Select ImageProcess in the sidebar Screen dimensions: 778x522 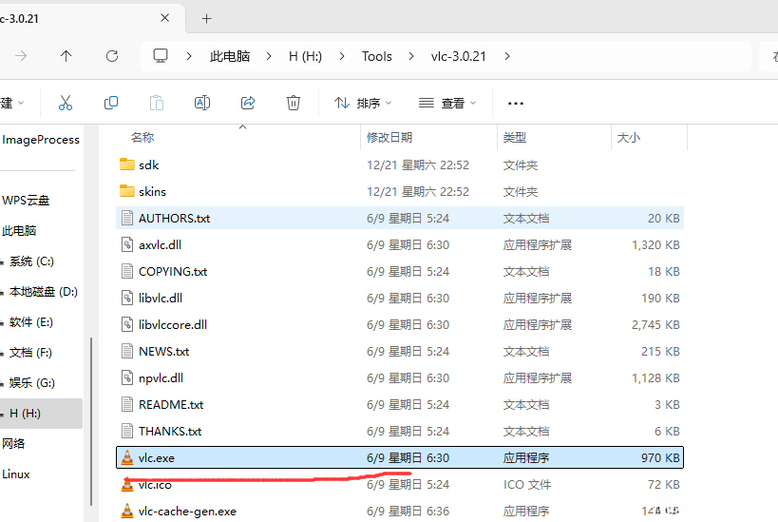coord(41,140)
